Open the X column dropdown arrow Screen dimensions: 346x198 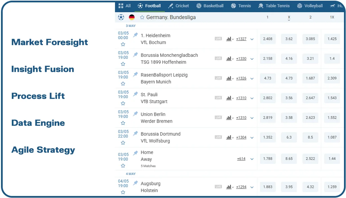(x=289, y=21)
